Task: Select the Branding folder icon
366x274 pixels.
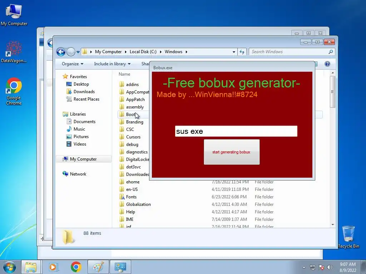Action: pos(122,122)
